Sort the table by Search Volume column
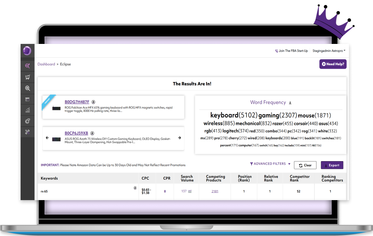Viewport: 373px width, 236px height. (x=187, y=178)
